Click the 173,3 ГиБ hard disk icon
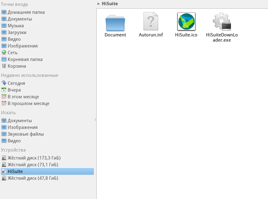The width and height of the screenshot is (268, 199). tap(4, 158)
